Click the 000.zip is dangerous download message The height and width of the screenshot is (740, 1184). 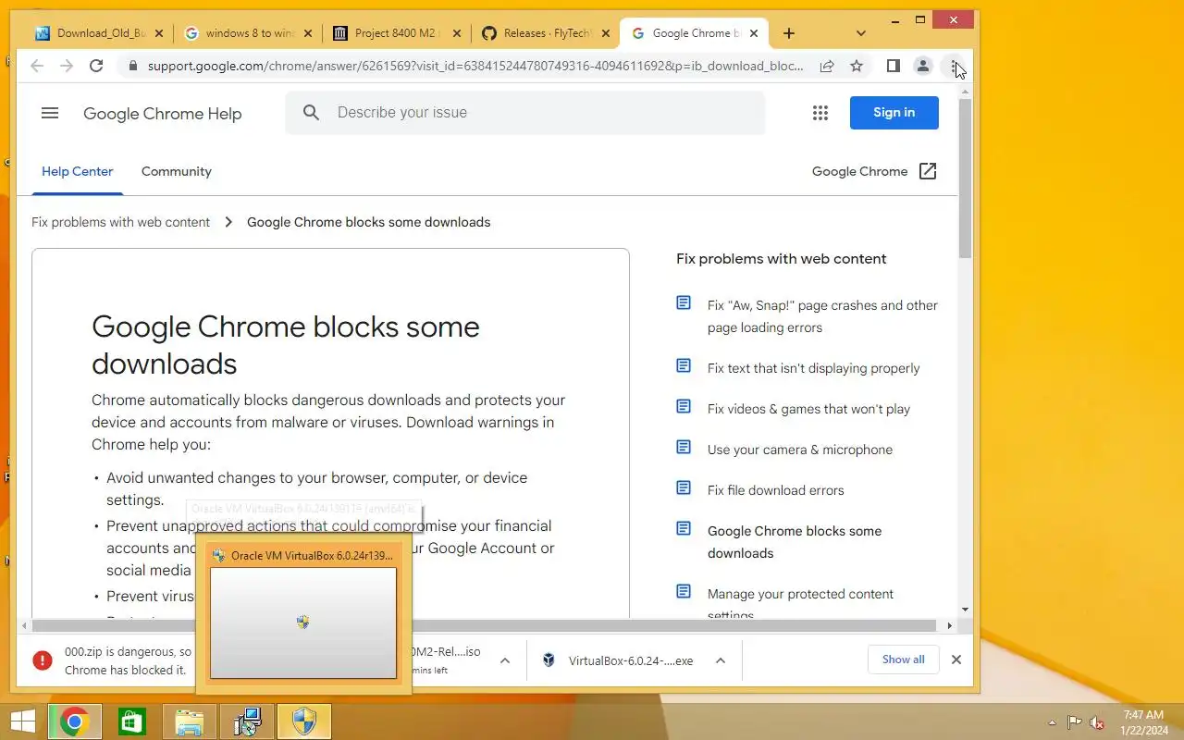click(x=129, y=660)
